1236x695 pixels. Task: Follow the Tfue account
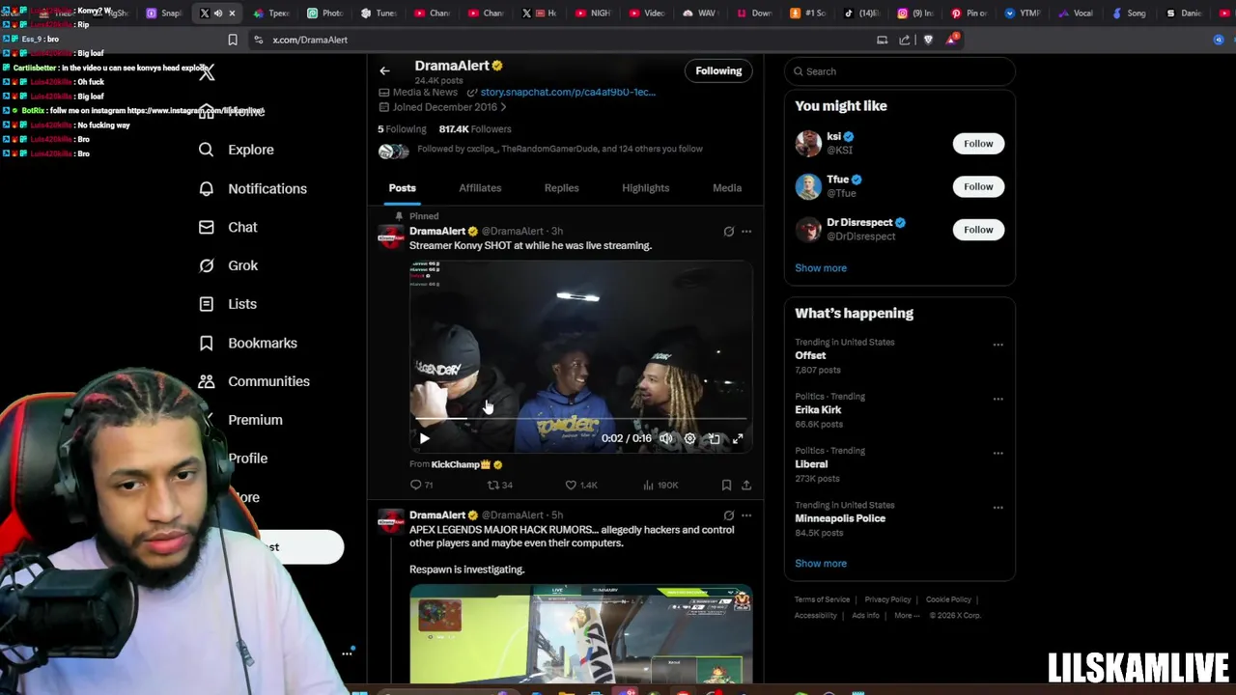click(978, 186)
